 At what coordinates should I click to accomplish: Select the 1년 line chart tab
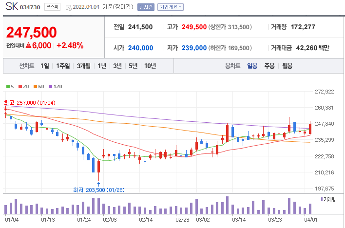coord(102,66)
